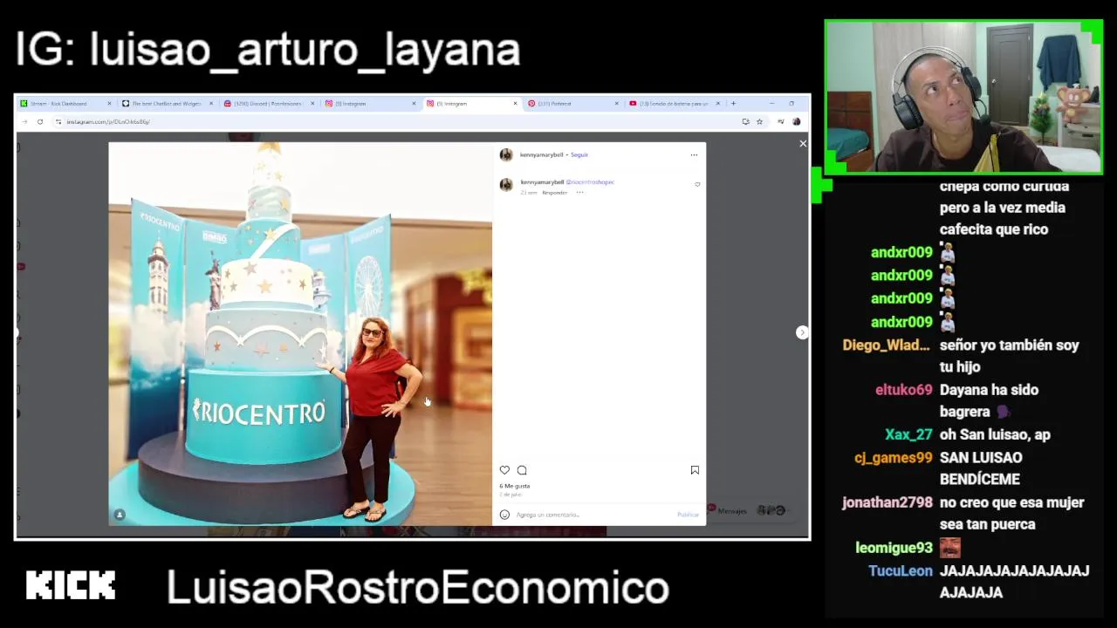Focus the Agrega un comentario field
This screenshot has height=628, width=1117.
(593, 515)
